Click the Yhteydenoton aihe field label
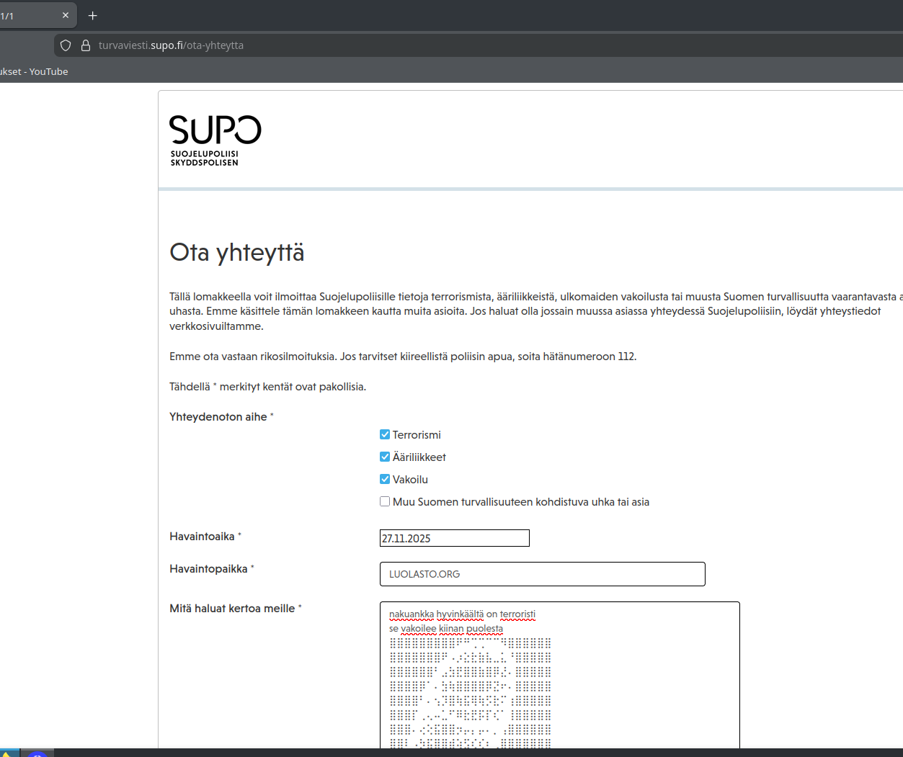This screenshot has height=757, width=903. pos(218,417)
